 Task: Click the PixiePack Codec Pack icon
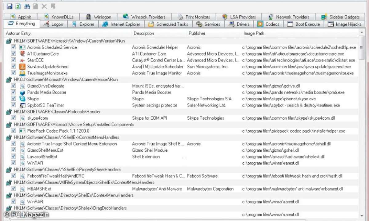tap(22, 131)
